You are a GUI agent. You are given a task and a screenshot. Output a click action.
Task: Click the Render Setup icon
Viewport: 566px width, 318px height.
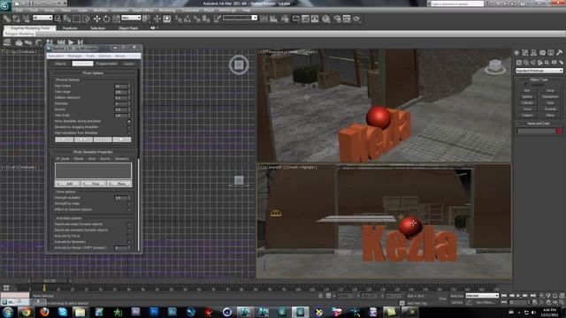[x=337, y=19]
